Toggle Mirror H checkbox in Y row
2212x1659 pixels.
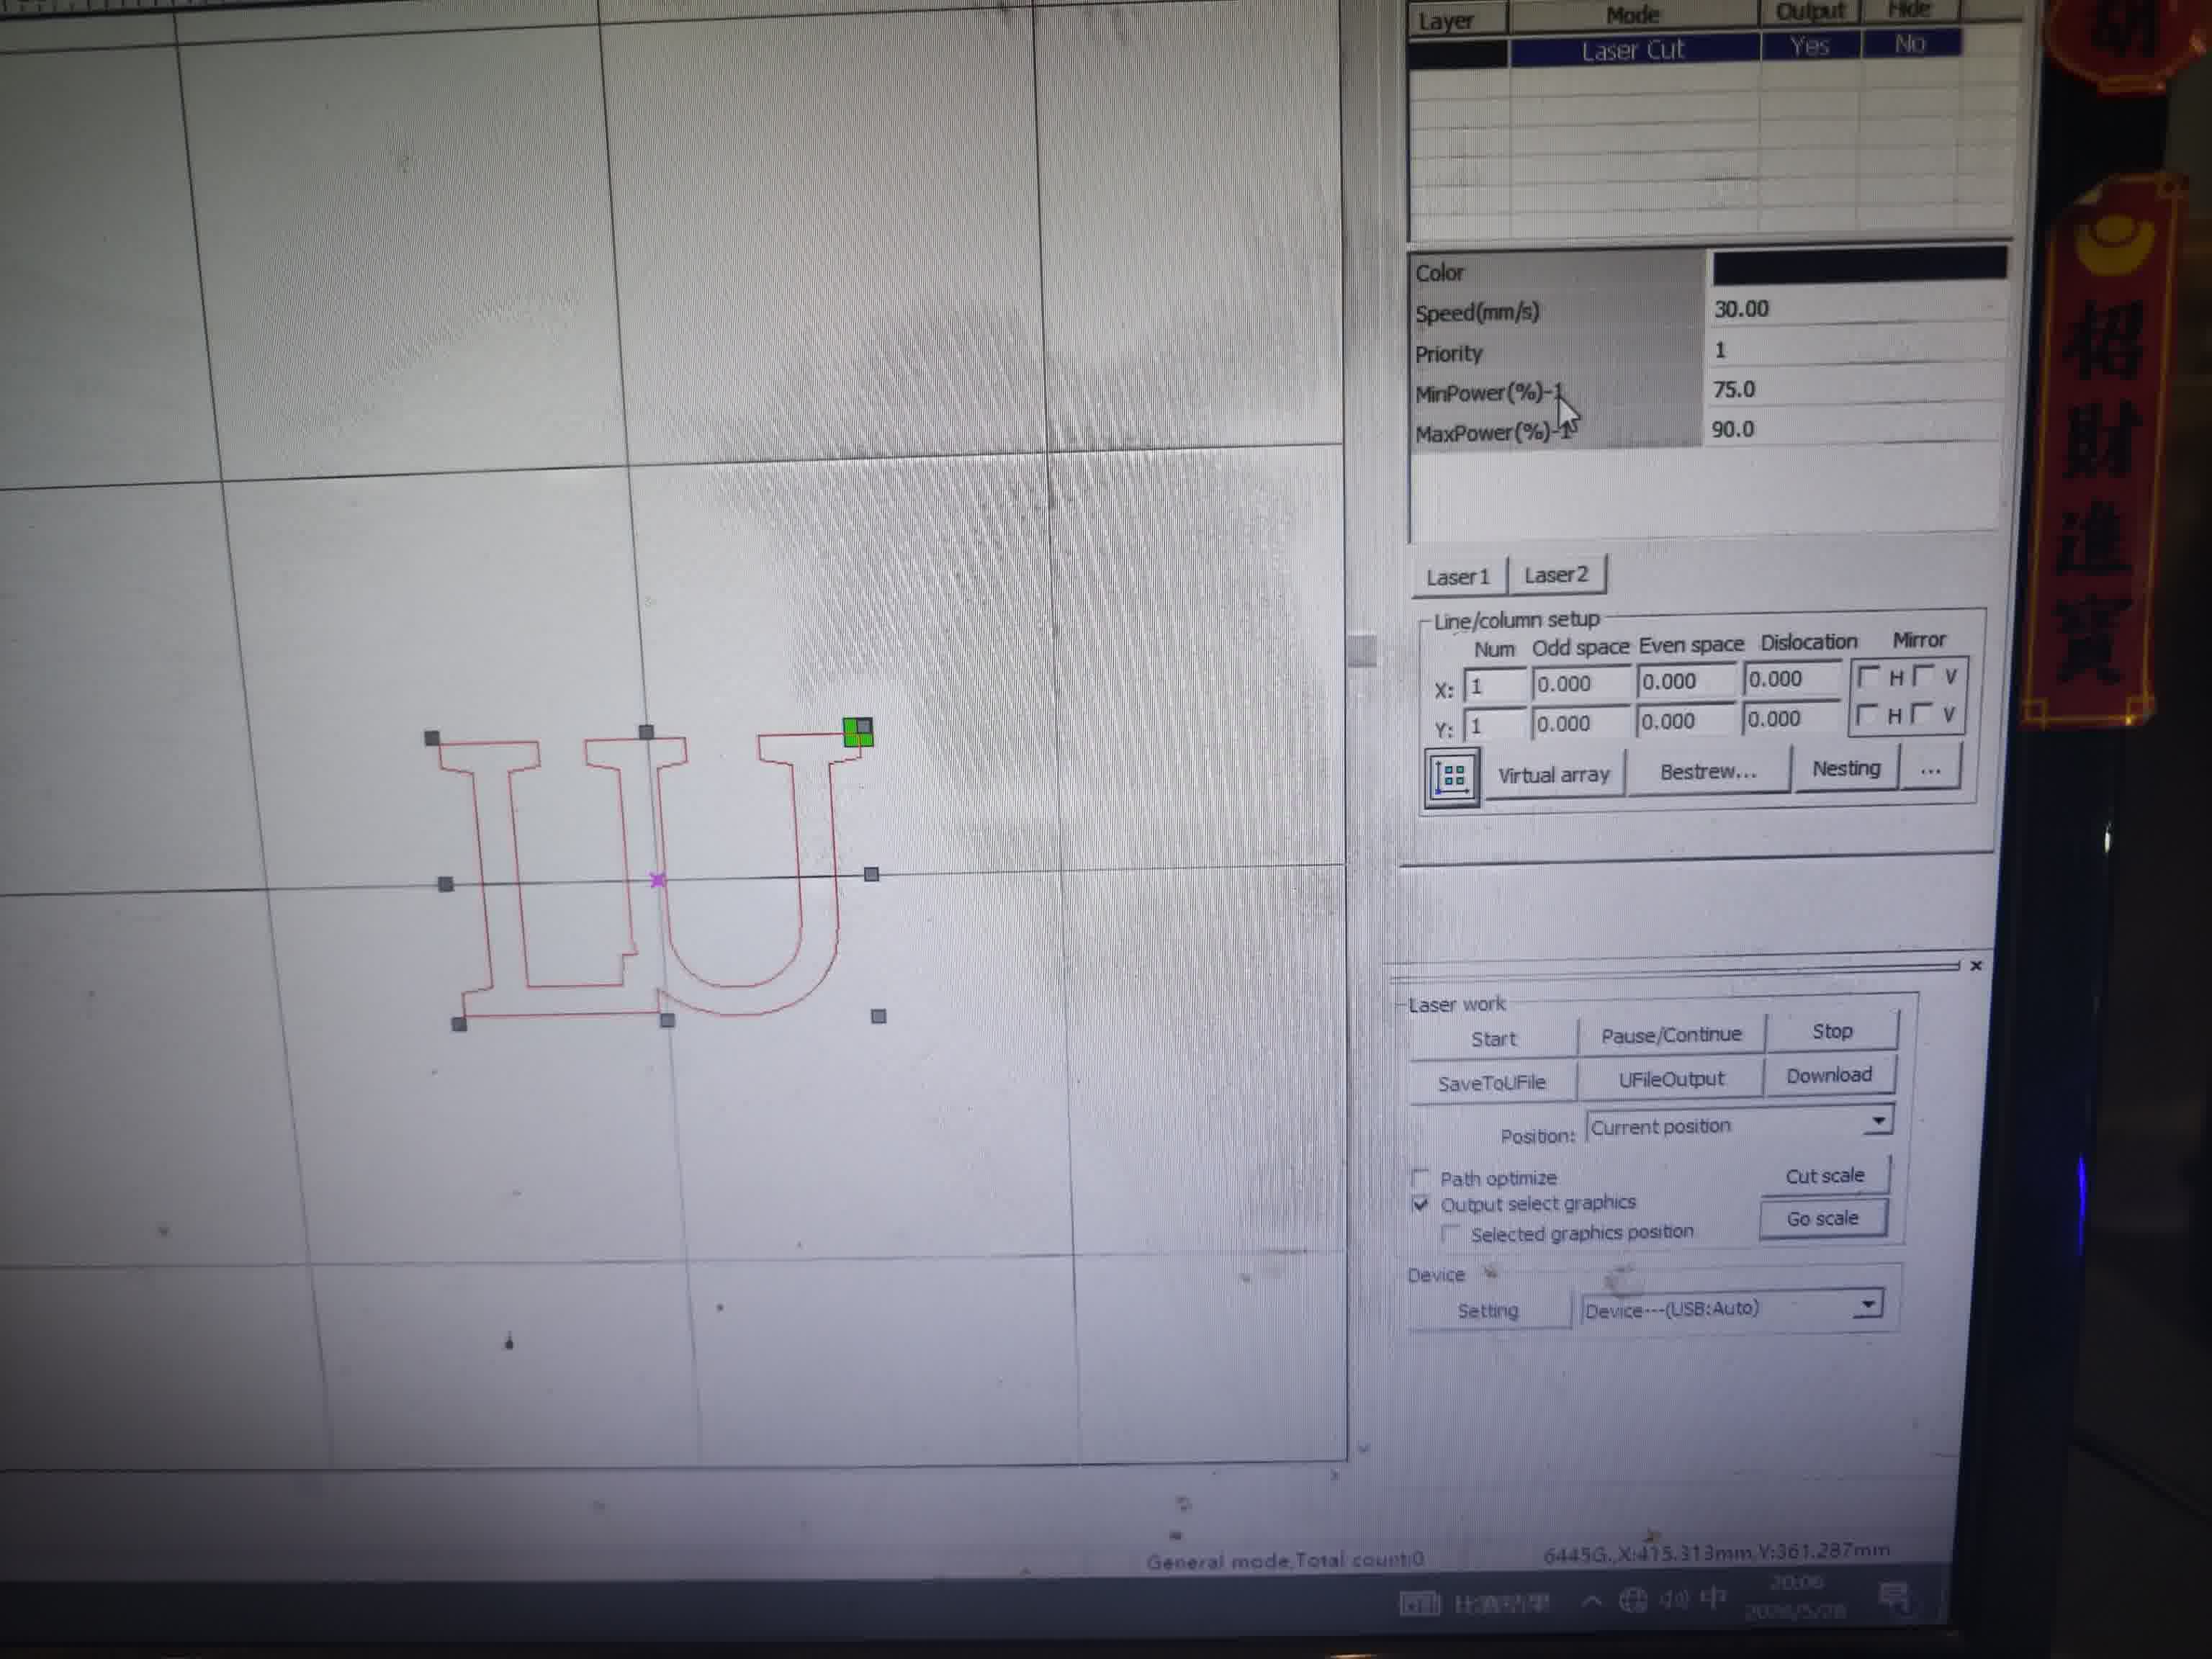pyautogui.click(x=1866, y=715)
